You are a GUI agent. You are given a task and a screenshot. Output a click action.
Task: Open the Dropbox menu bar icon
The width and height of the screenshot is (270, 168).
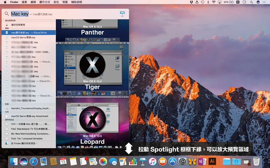click(191, 2)
